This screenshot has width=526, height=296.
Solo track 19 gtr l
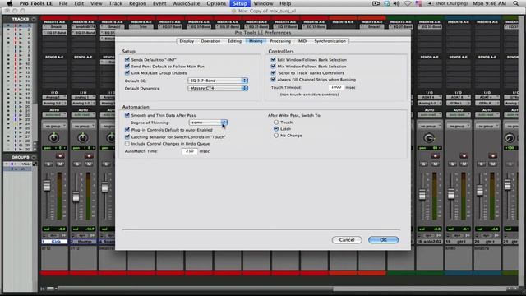(x=452, y=164)
